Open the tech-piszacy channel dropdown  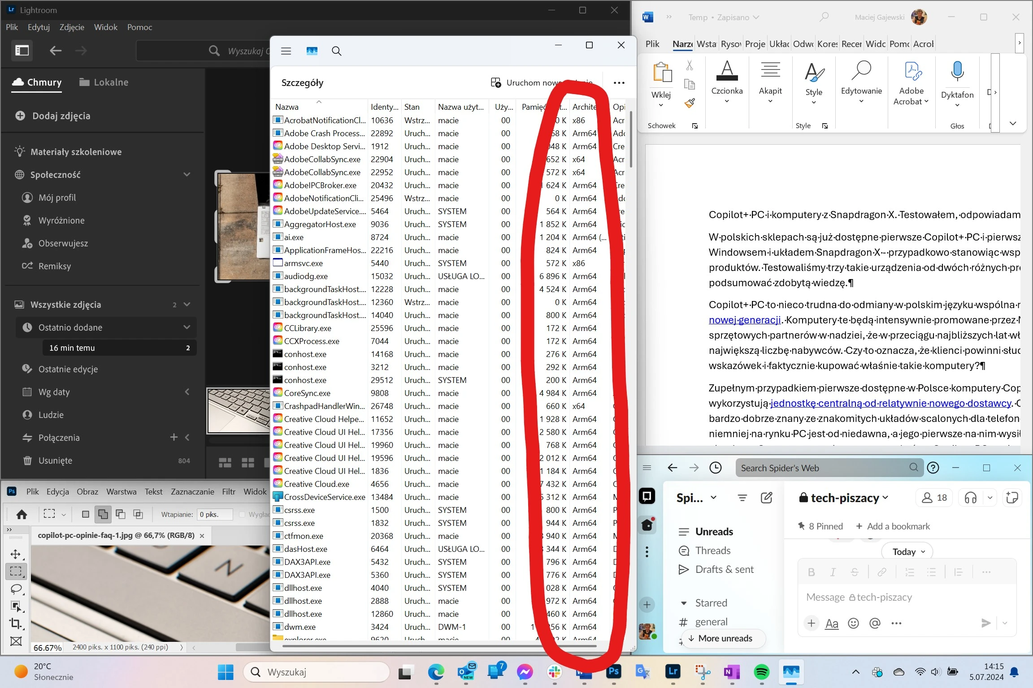885,498
